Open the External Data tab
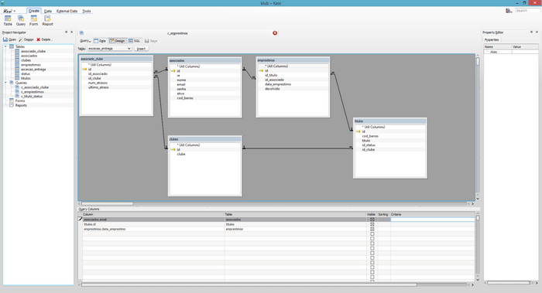This screenshot has width=542, height=293. tap(67, 11)
